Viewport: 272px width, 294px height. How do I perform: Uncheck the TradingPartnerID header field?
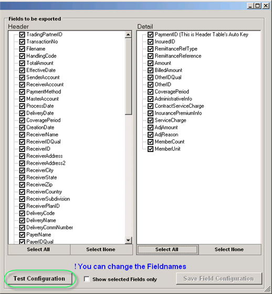click(22, 35)
